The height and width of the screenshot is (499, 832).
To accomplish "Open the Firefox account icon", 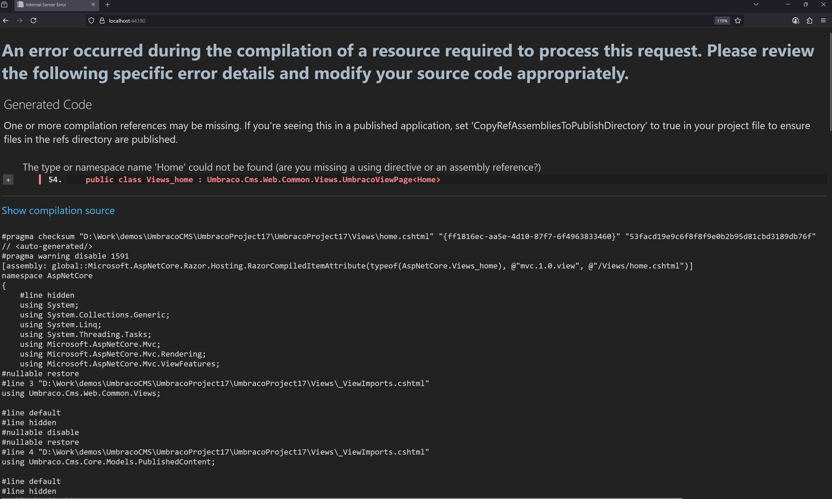I will tap(795, 20).
